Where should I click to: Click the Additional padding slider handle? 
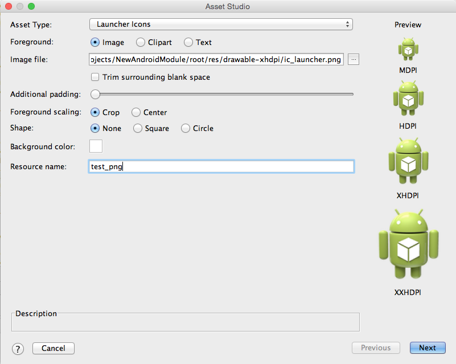point(95,94)
